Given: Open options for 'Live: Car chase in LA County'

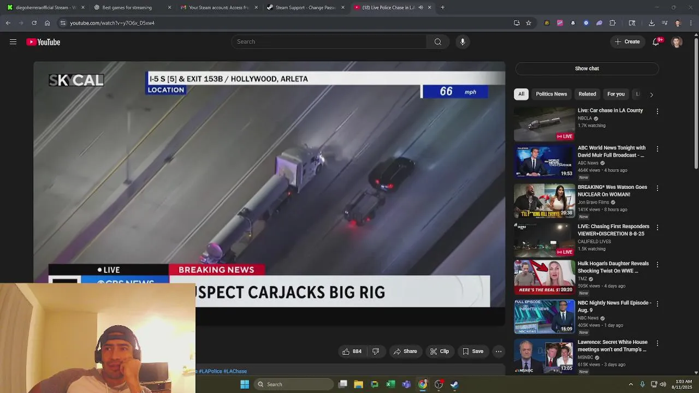Looking at the screenshot, I should pos(657,111).
